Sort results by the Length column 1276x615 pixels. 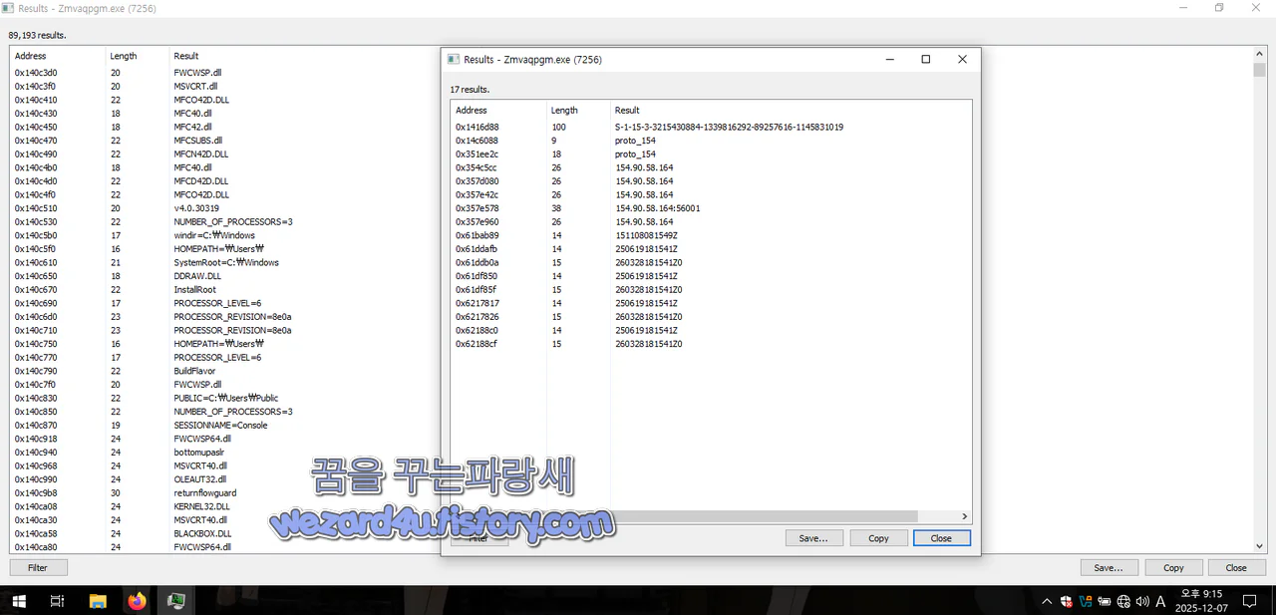[x=564, y=110]
